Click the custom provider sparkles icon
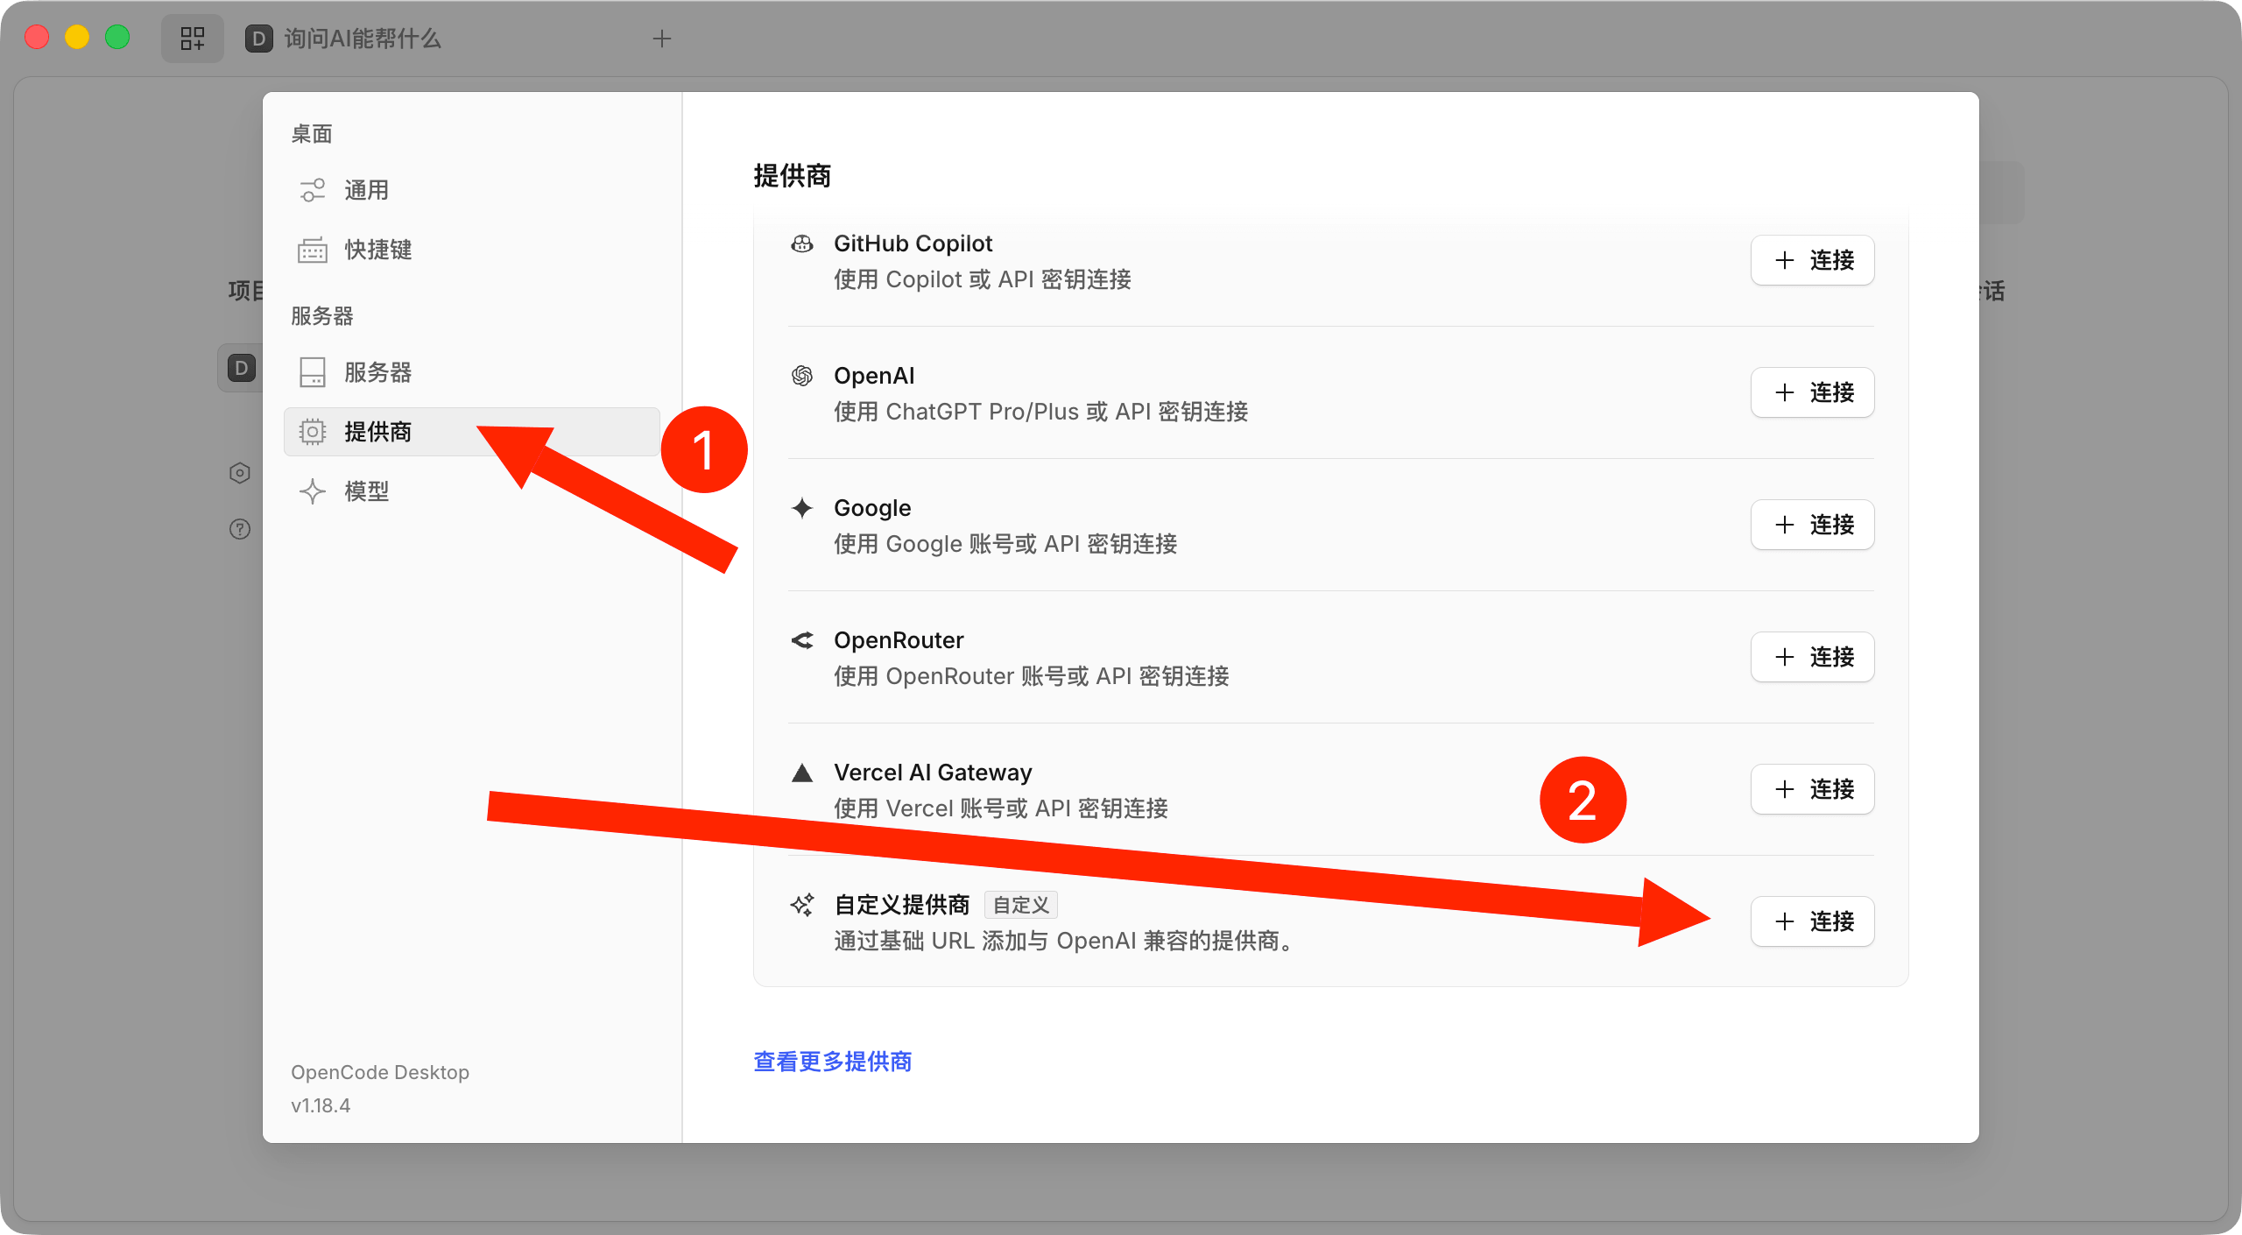Viewport: 2242px width, 1235px height. 802,905
